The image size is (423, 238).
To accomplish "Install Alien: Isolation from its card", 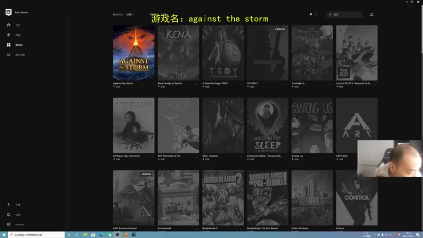I will click(206, 159).
